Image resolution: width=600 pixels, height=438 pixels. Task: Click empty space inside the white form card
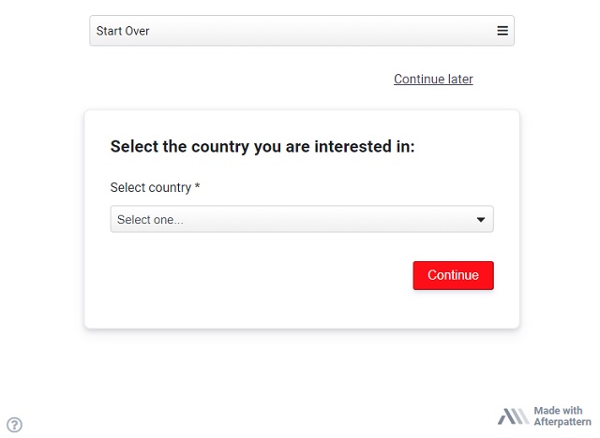pyautogui.click(x=262, y=290)
